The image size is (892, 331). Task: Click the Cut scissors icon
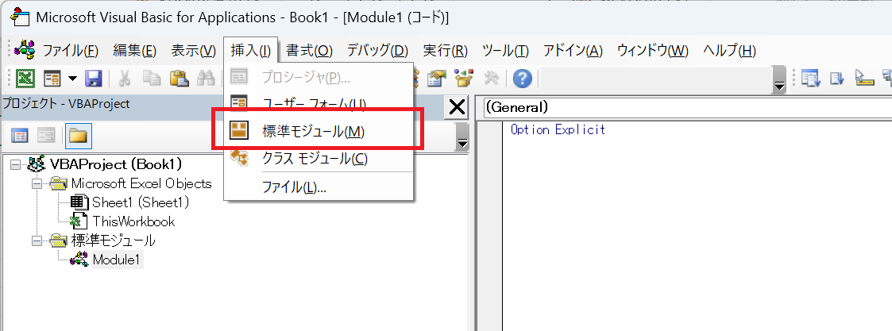[x=125, y=78]
